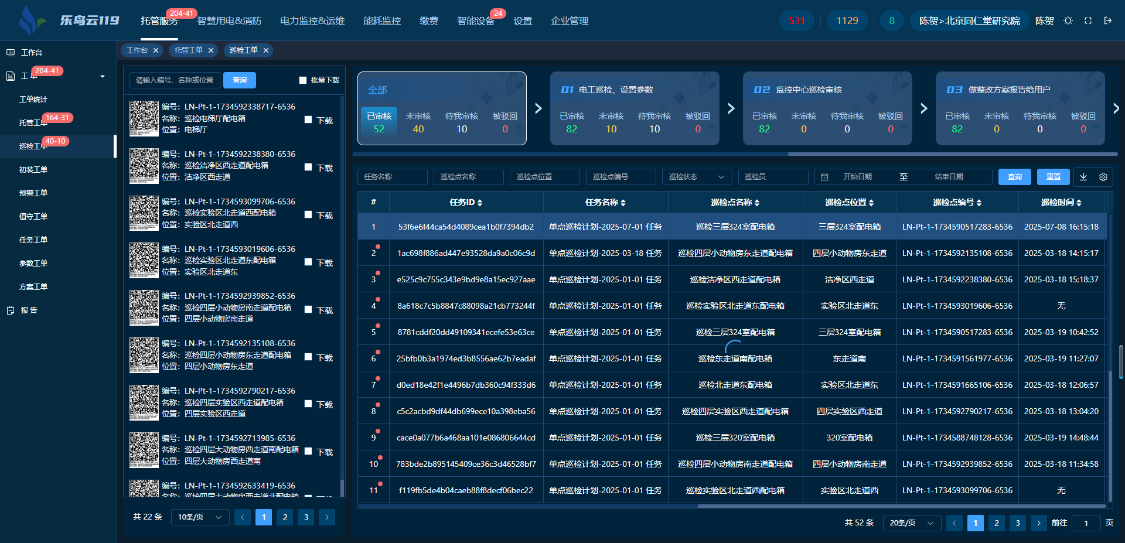Expand the 20条/页 page size selector
This screenshot has height=543, width=1125.
pyautogui.click(x=911, y=523)
